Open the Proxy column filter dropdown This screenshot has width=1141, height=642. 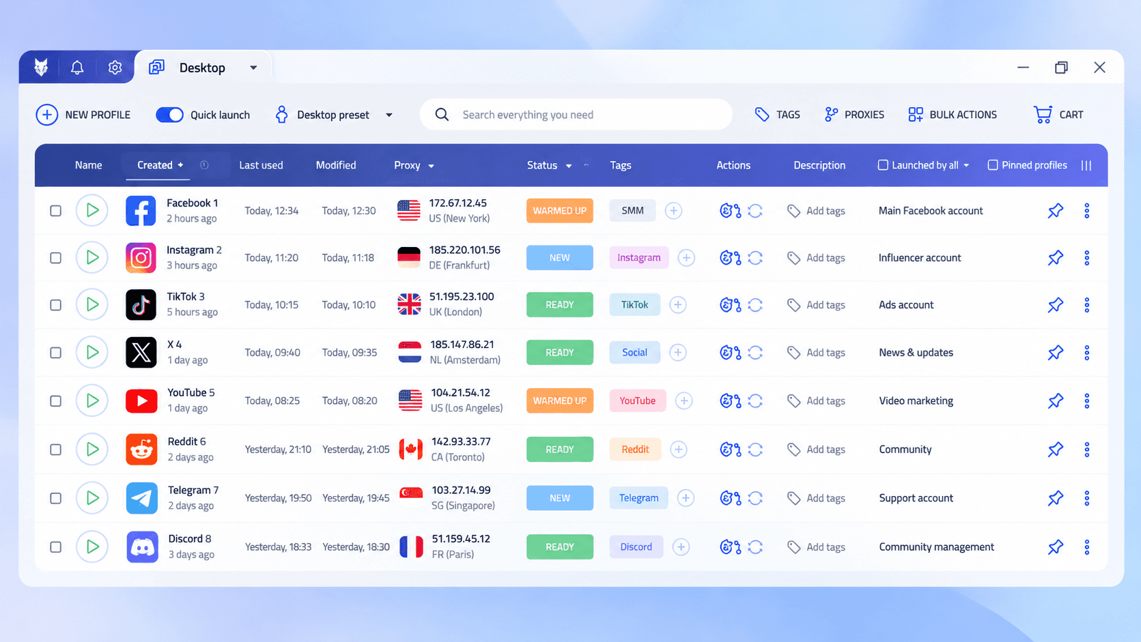pyautogui.click(x=431, y=166)
